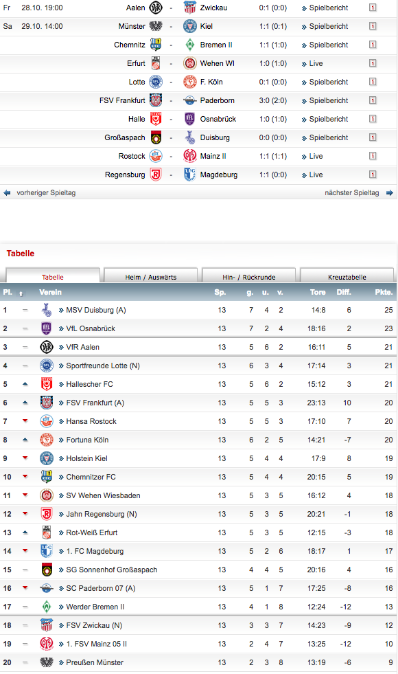The width and height of the screenshot is (398, 674).
Task: Click the Sportfreunde Lotte crest in the table
Action: [x=47, y=366]
